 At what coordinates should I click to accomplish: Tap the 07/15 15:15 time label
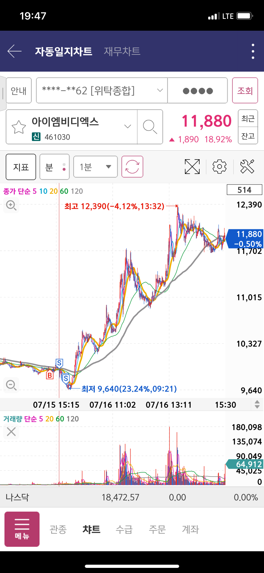tap(56, 405)
